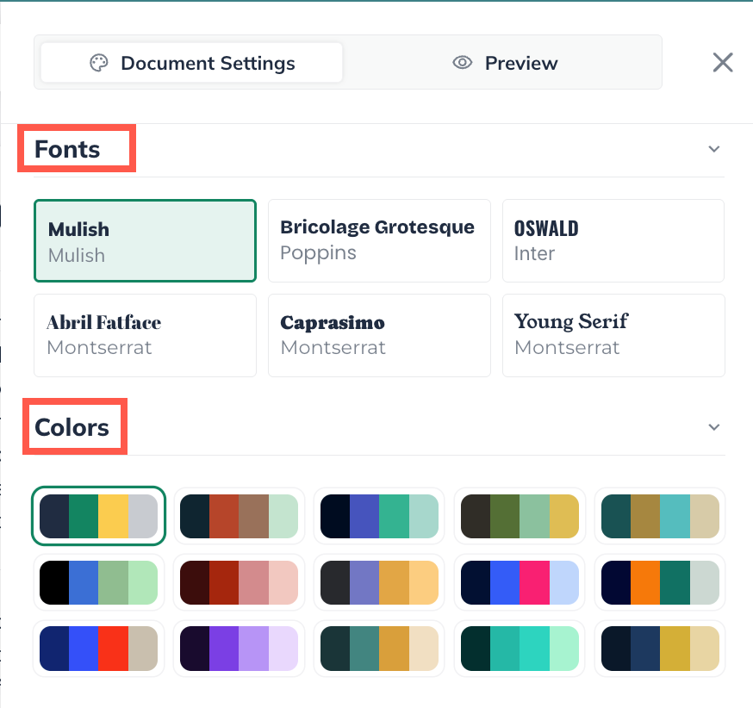This screenshot has height=708, width=753.
Task: Select the purple gradient color palette
Action: click(240, 649)
